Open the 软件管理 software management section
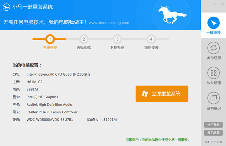Viewport: 226px width, 146px height. 214,76
